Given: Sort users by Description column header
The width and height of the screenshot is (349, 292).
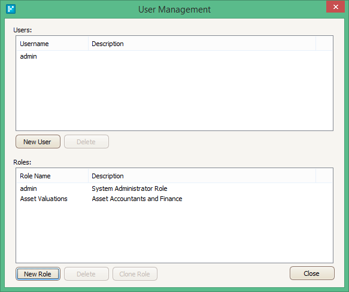Looking at the screenshot, I should tap(202, 44).
